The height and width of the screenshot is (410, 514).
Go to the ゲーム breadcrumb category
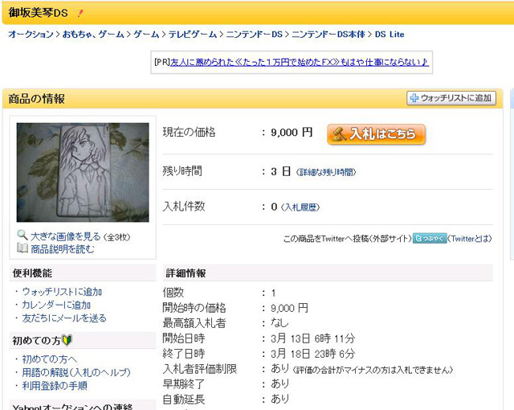tap(146, 34)
